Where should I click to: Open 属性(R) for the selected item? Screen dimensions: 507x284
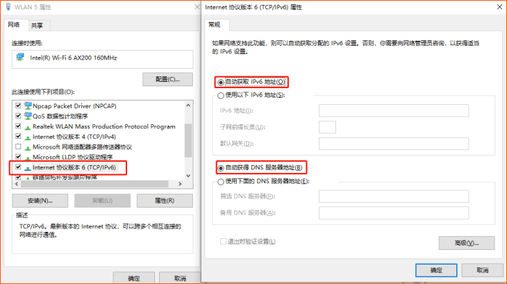pyautogui.click(x=165, y=201)
